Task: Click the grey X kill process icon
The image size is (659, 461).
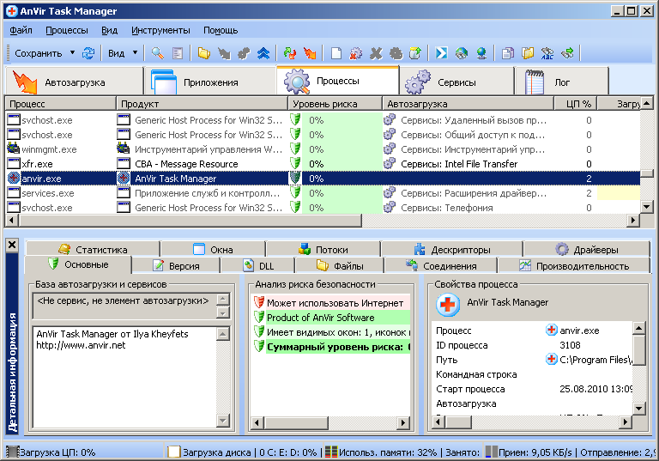Action: (x=376, y=53)
